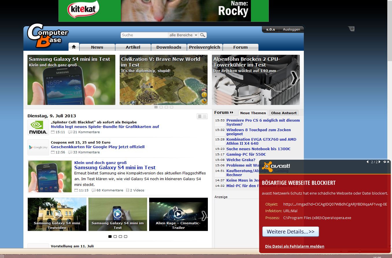
Task: Click comments icon for 33 Kommentare
Action: [x=70, y=152]
